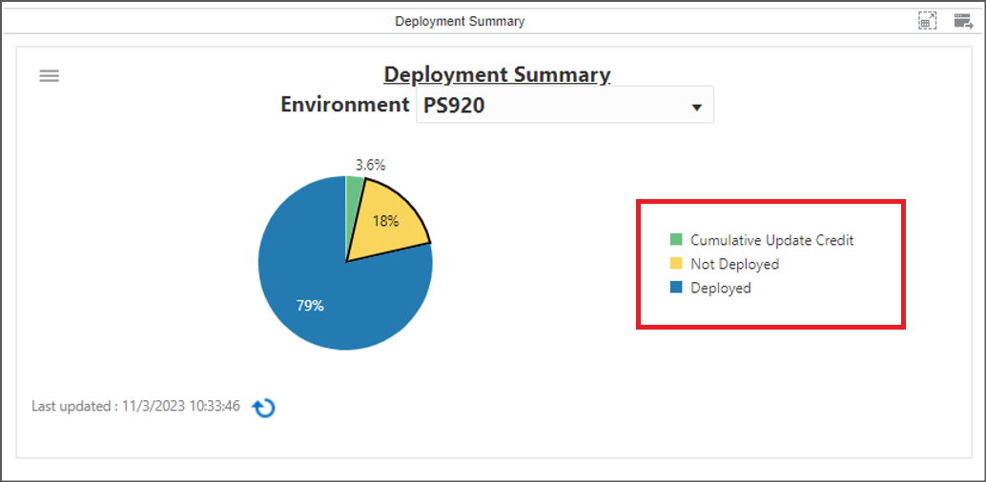Click the 79% data label
986x482 pixels.
click(310, 306)
